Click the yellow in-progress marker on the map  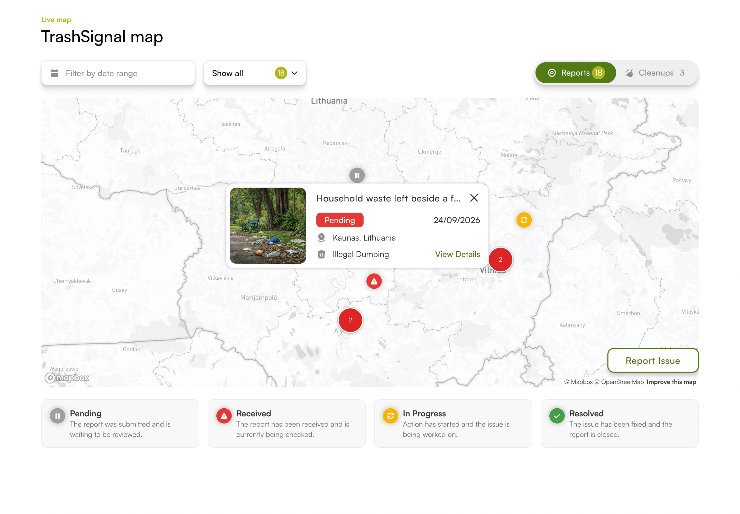click(524, 220)
